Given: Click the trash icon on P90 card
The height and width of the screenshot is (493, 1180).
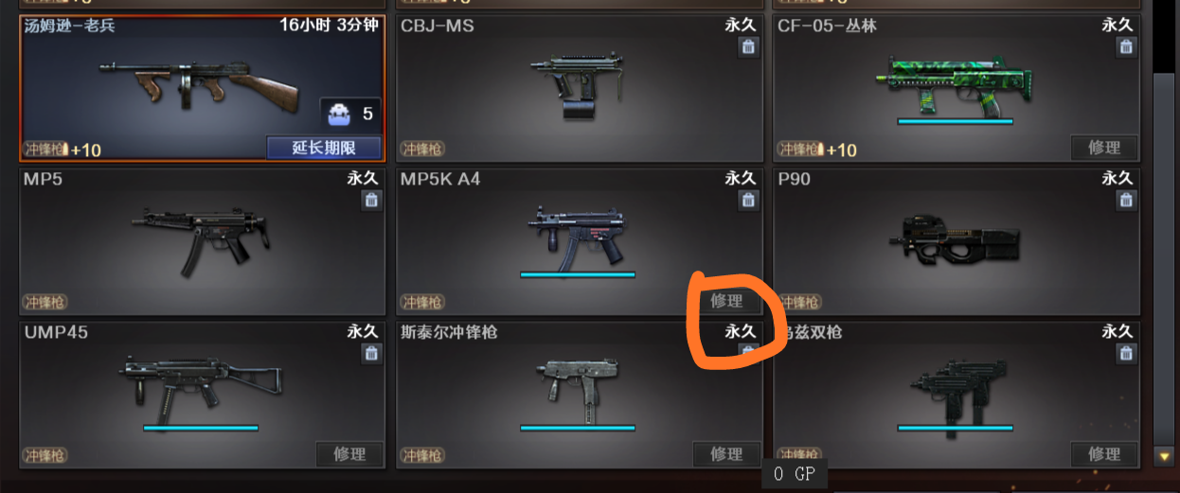Looking at the screenshot, I should 1126,200.
